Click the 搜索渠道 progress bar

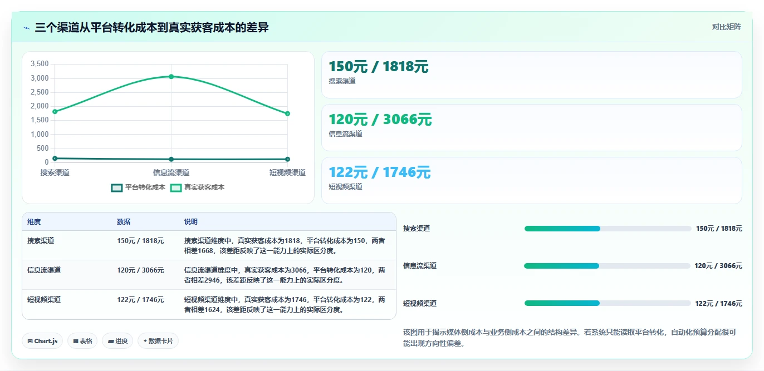point(608,229)
